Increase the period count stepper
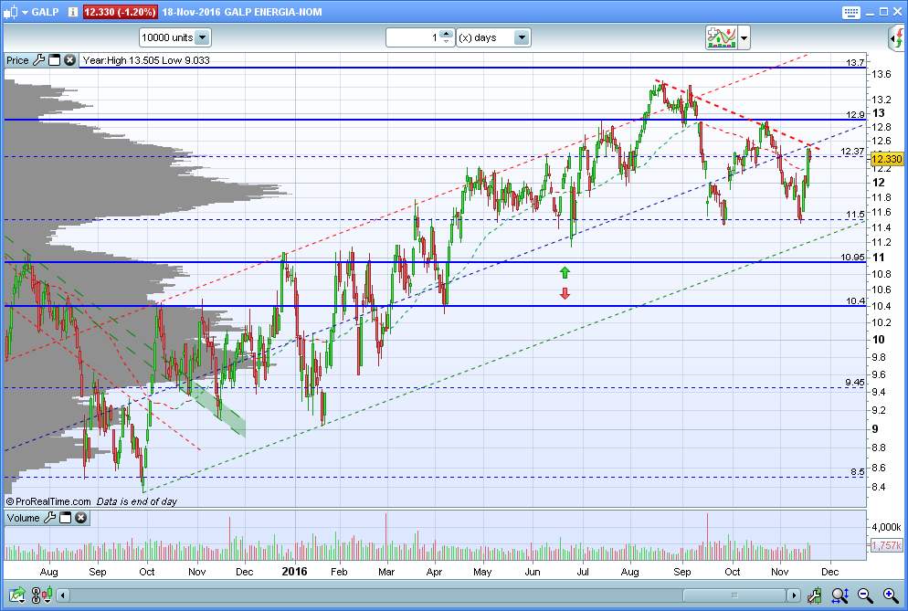Viewport: 908px width, 611px height. coord(446,34)
